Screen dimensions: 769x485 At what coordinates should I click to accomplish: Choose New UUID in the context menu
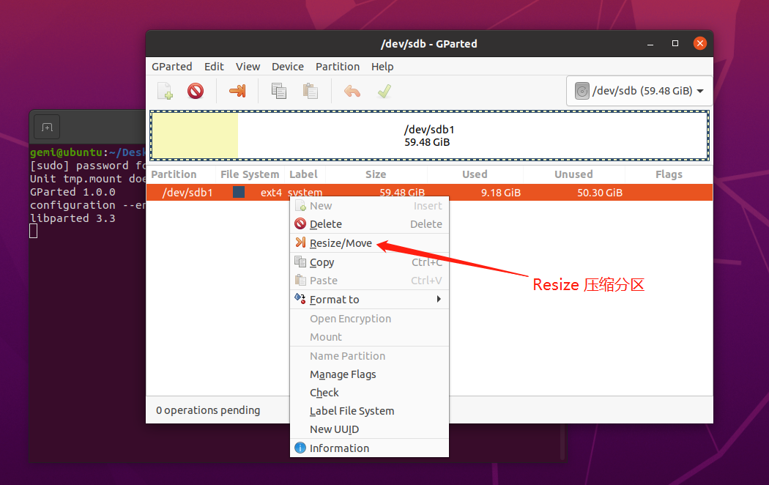point(369,429)
